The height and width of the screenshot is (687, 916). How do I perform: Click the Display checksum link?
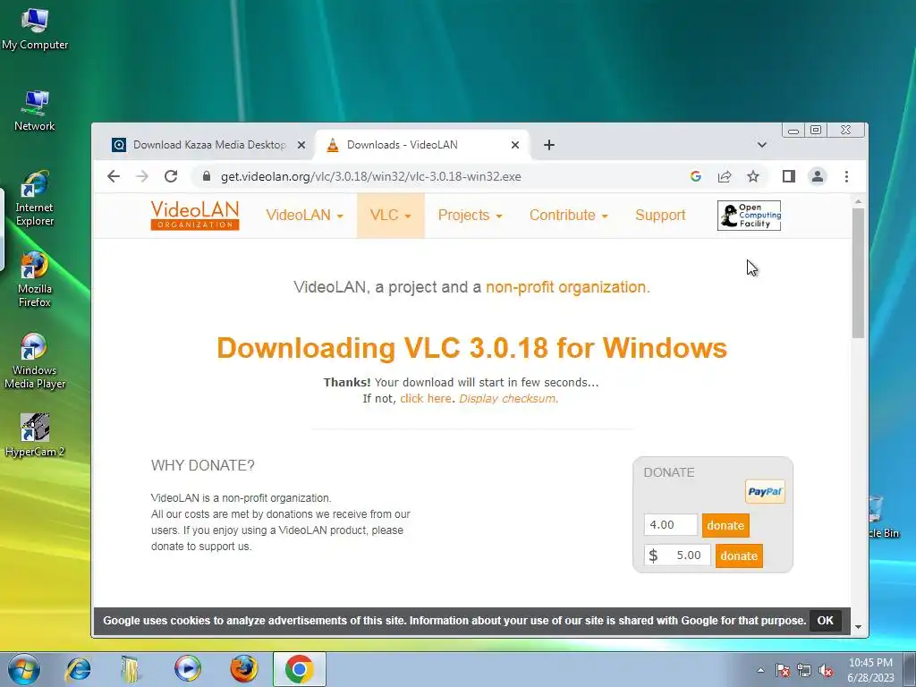coord(509,398)
